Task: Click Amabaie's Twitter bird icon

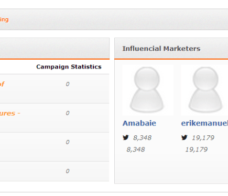Action: pos(126,137)
